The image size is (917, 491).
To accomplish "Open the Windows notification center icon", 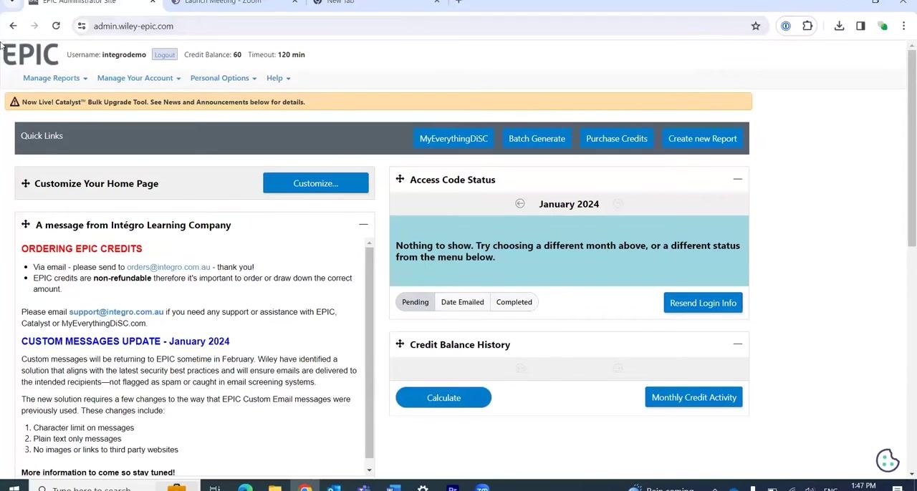I will pyautogui.click(x=897, y=488).
